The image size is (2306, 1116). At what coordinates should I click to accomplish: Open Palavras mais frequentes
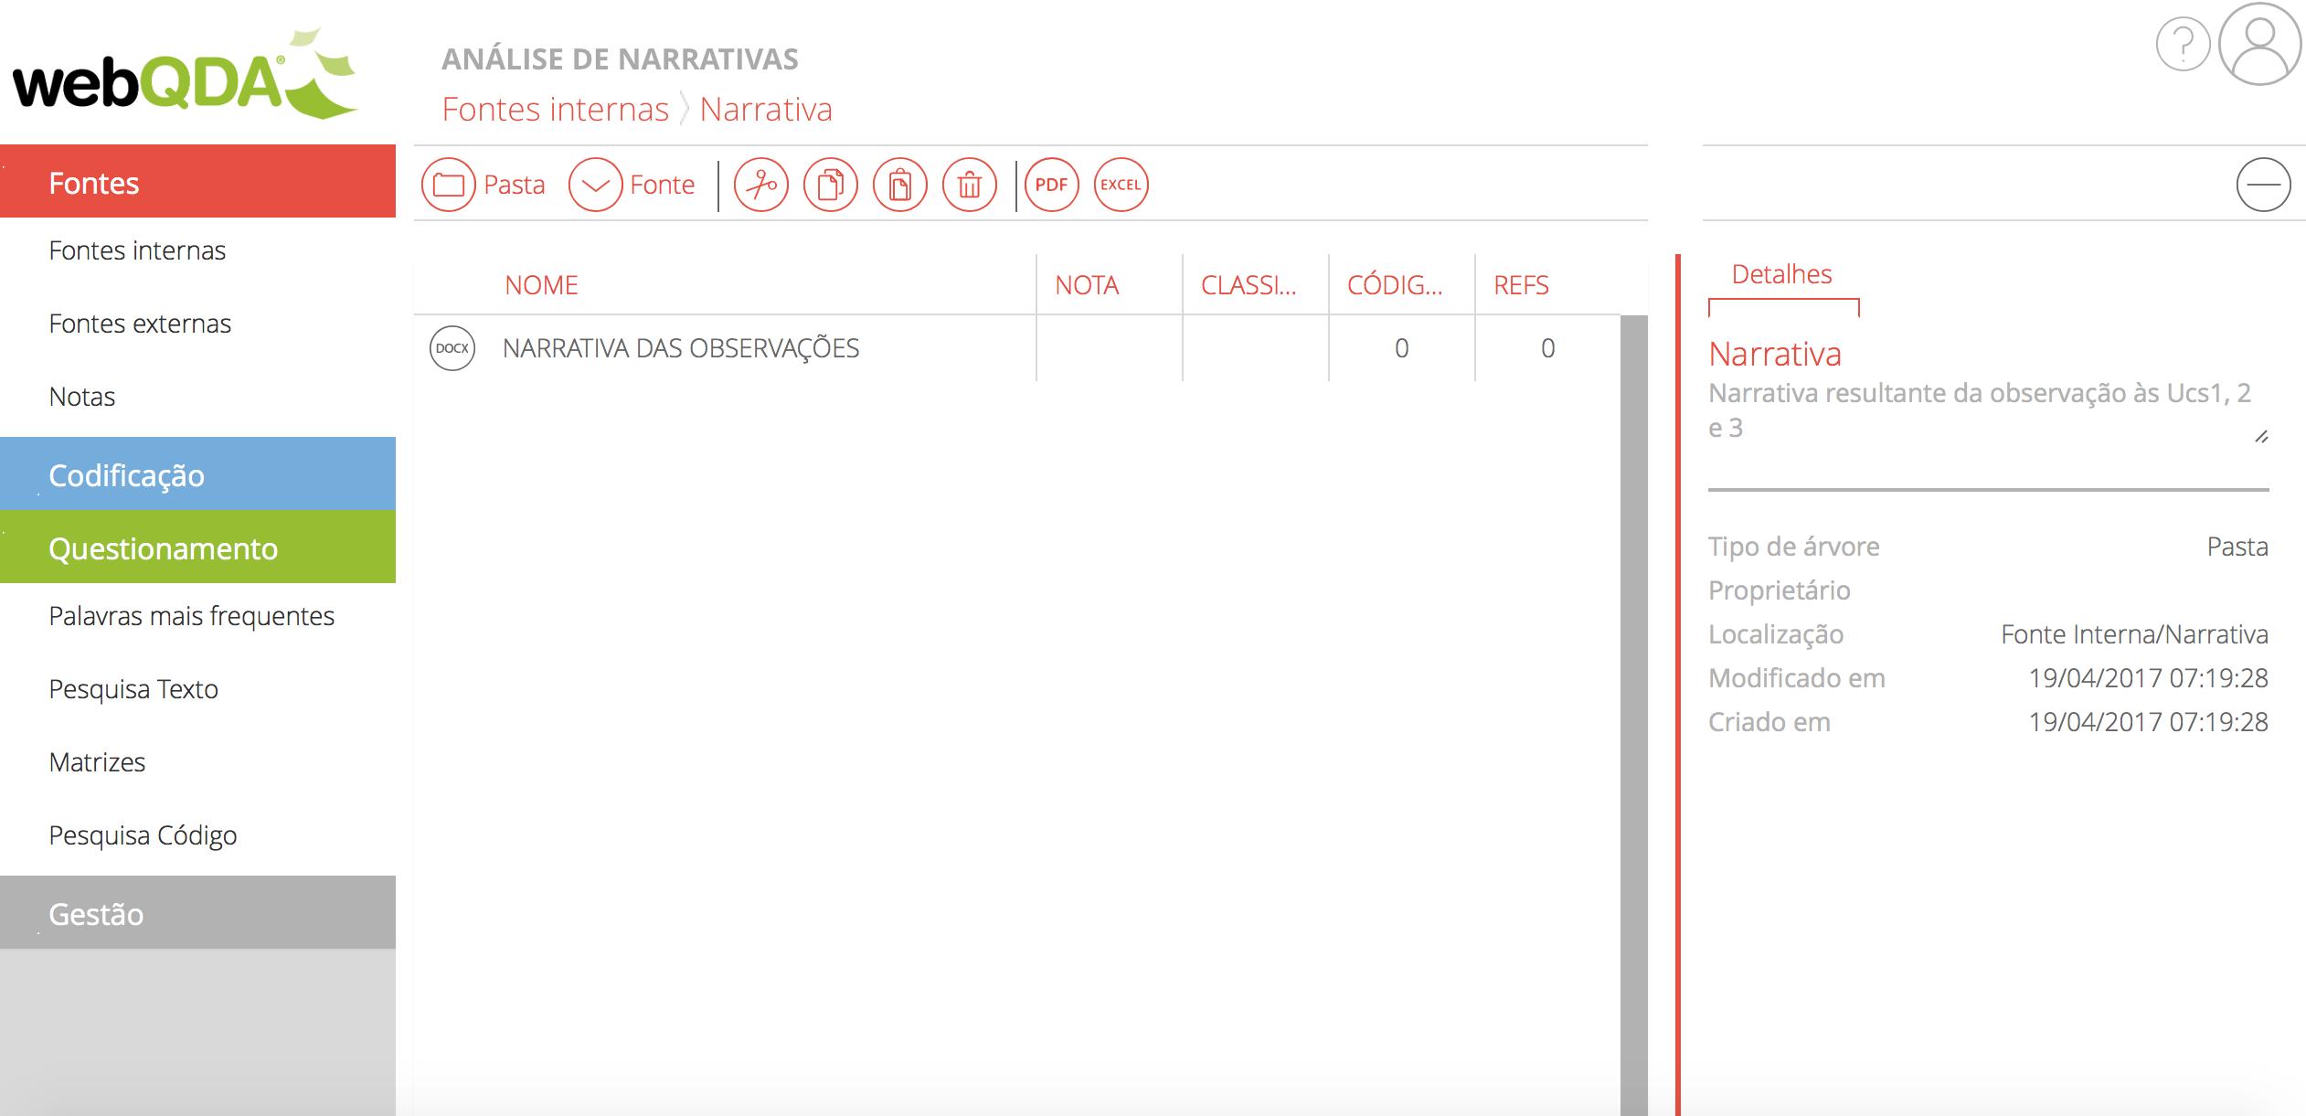[192, 616]
